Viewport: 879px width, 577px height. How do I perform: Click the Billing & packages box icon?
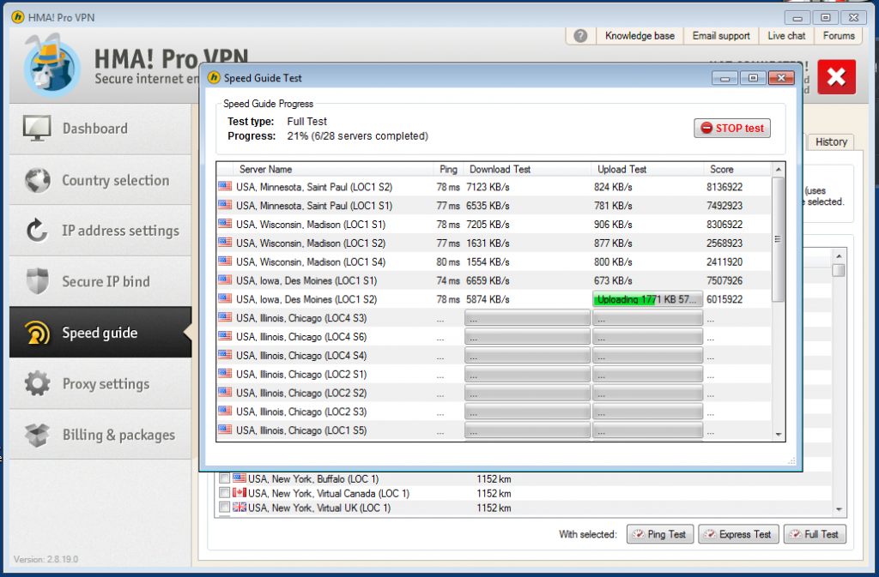point(38,435)
